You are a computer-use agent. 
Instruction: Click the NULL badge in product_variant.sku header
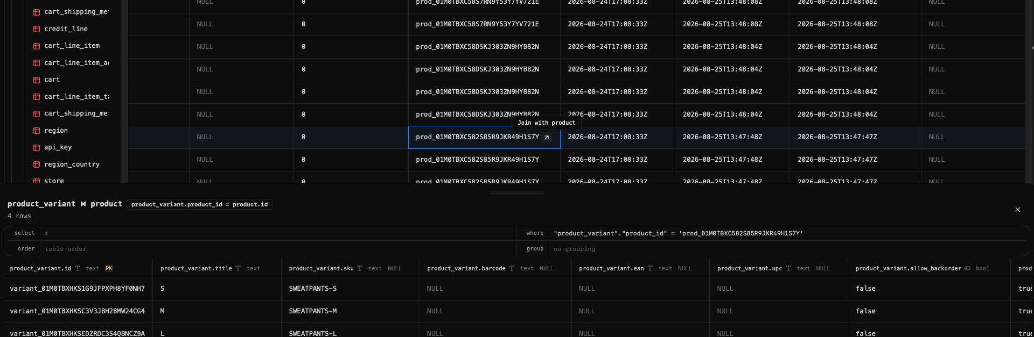point(395,268)
